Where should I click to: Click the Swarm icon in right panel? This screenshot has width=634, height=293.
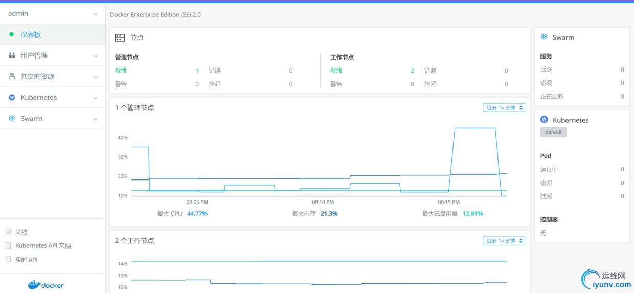tap(545, 37)
